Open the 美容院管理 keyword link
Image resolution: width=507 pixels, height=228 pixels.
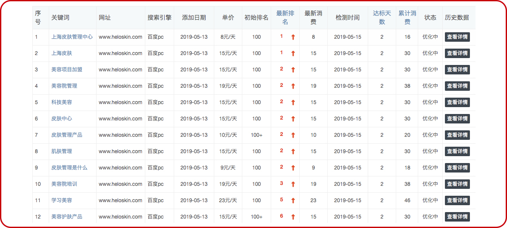pos(64,86)
